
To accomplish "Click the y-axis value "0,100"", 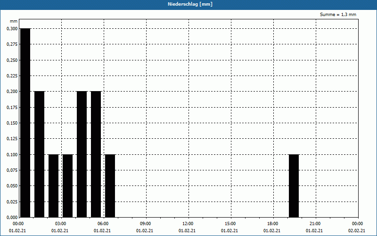I will tap(12, 155).
